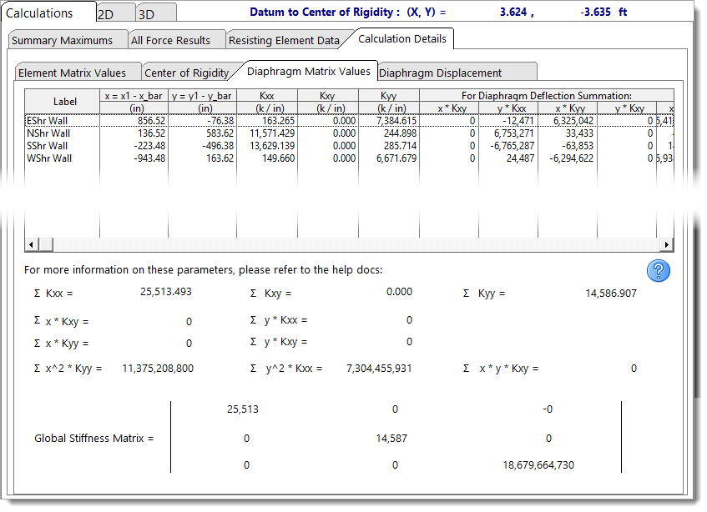Viewport: 707px width, 512px height.
Task: Click the 13,629.139 Kxx cell for SShr Wall
Action: coord(267,146)
